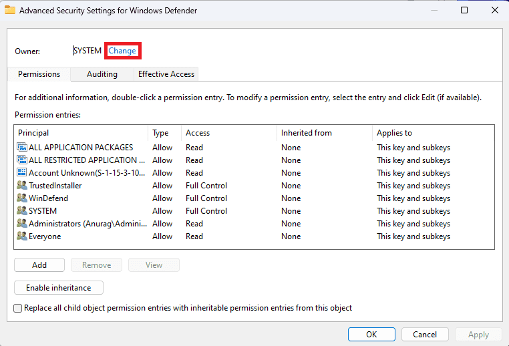Click None in the ALL APPLICATION PACKAGES row
This screenshot has width=509, height=346.
(x=291, y=148)
